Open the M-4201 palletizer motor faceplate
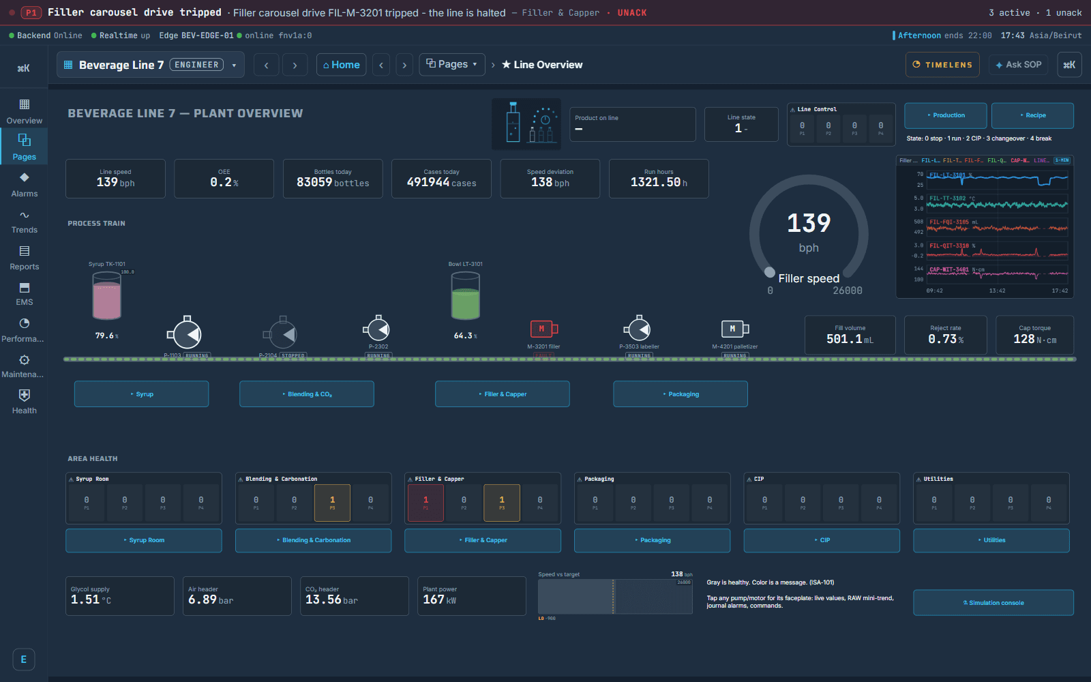This screenshot has height=682, width=1091. coord(734,329)
